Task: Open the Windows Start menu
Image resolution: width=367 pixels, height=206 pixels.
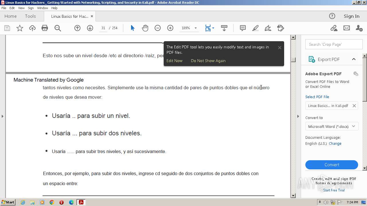Action: [8, 202]
